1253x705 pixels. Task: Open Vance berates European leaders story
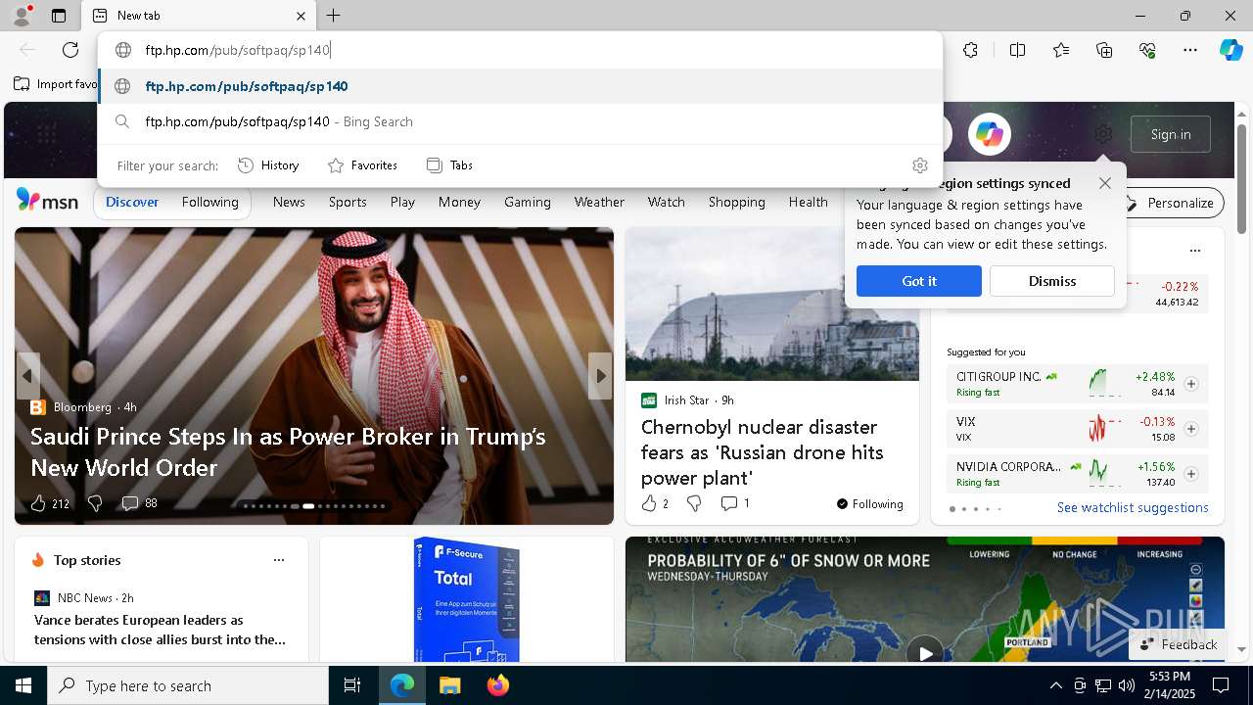160,630
